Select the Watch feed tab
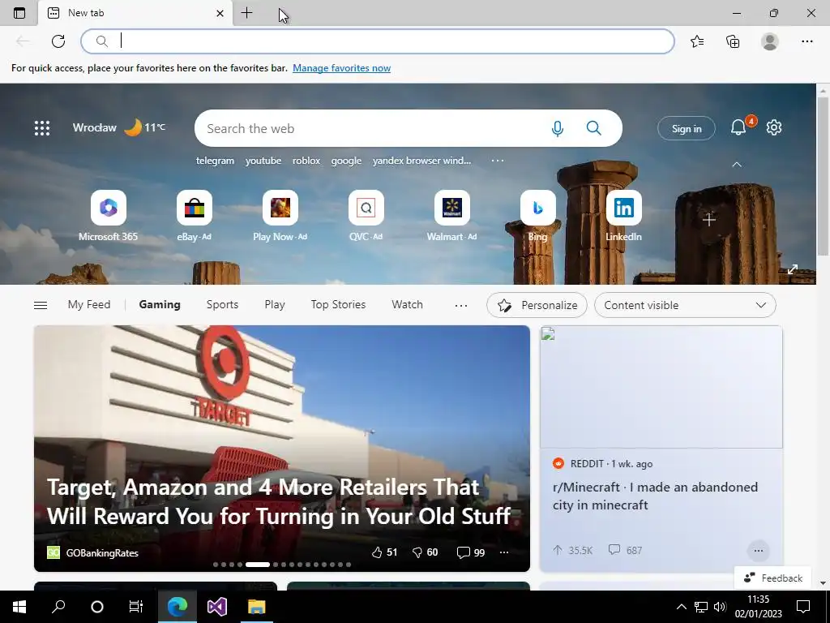The width and height of the screenshot is (830, 623). (407, 305)
